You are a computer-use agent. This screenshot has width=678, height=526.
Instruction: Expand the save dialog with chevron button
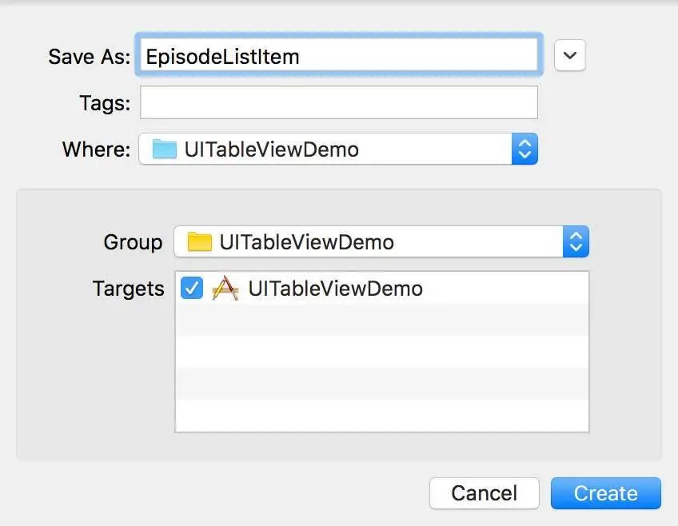pyautogui.click(x=569, y=56)
